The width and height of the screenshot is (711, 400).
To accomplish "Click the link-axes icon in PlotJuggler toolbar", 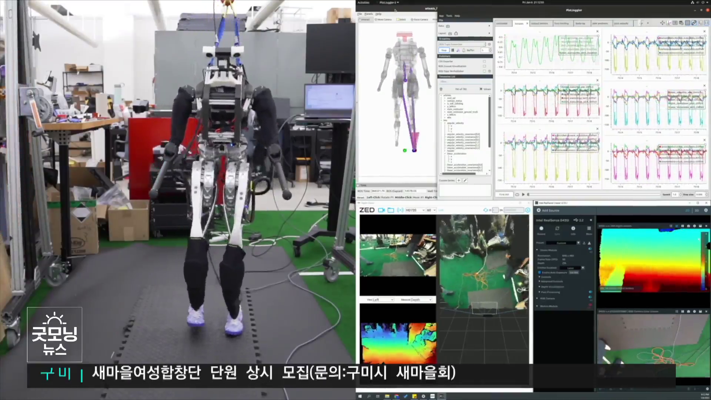I will point(694,23).
